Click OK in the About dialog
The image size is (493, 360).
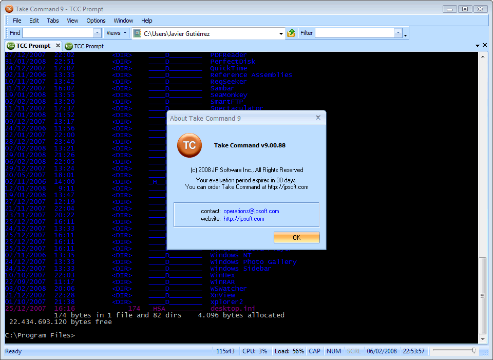[x=296, y=237]
